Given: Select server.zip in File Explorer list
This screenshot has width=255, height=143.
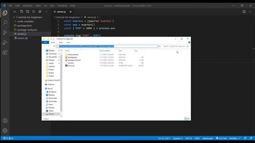Looking at the screenshot, I should coord(71,66).
